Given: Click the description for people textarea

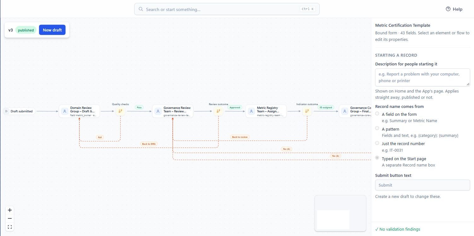Looking at the screenshot, I should tap(423, 77).
